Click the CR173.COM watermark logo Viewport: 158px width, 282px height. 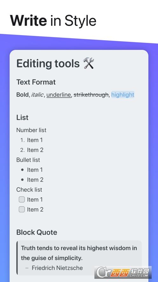[x=123, y=272]
